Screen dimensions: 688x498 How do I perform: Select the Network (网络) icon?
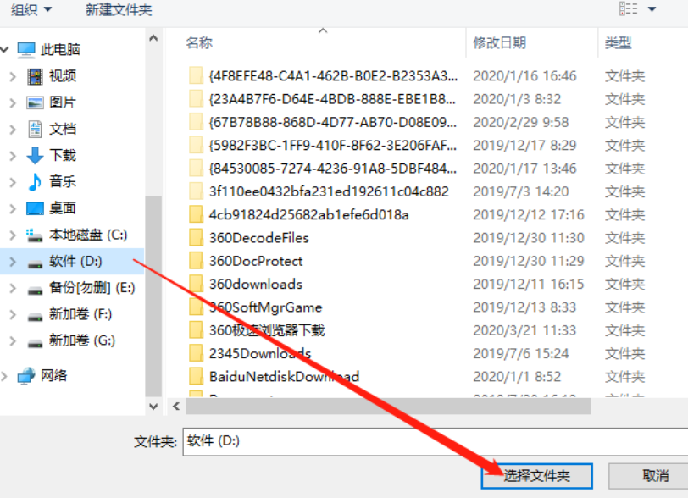pos(26,375)
